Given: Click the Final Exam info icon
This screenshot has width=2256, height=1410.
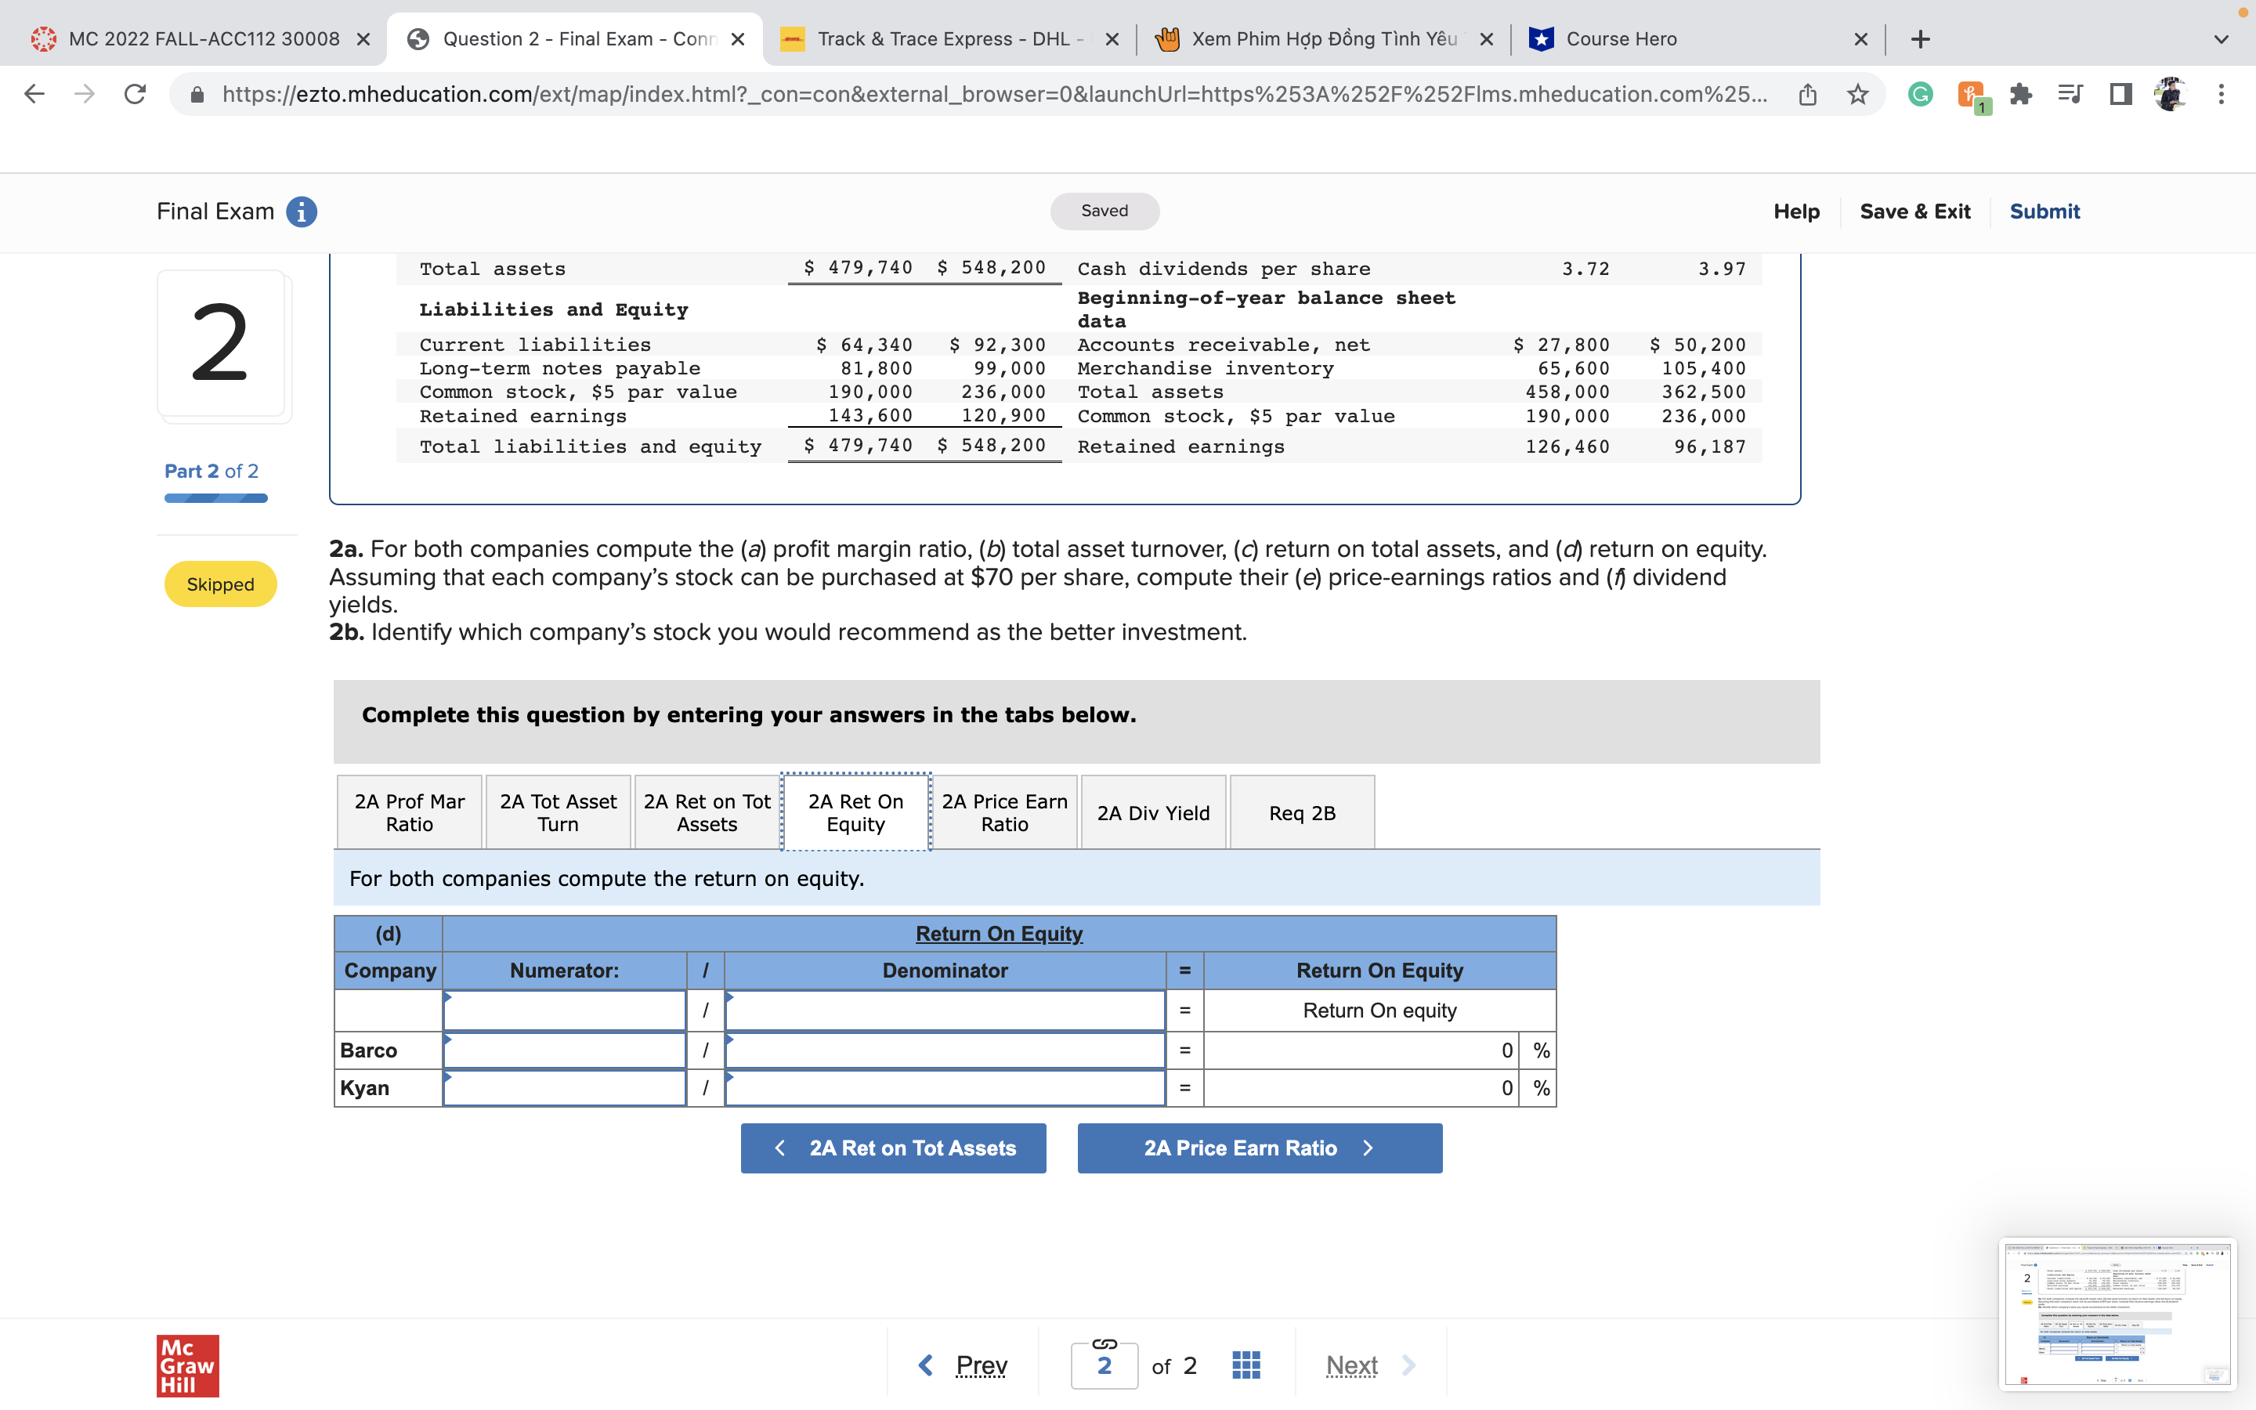Looking at the screenshot, I should coord(301,211).
